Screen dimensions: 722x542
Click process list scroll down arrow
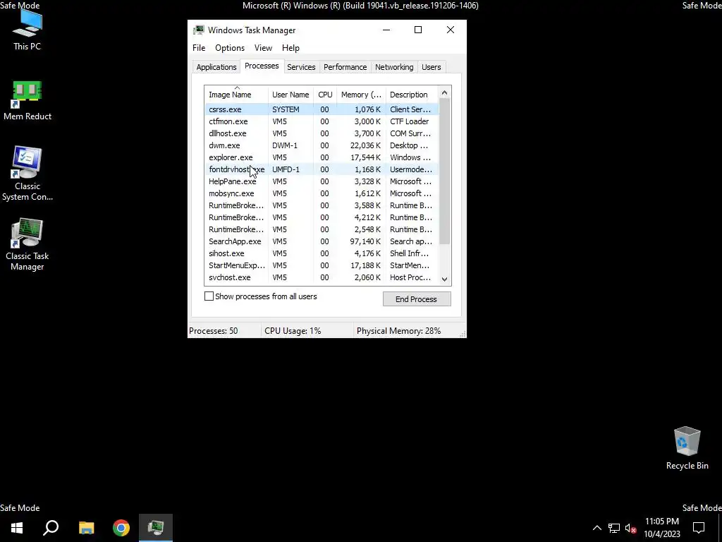pyautogui.click(x=444, y=279)
